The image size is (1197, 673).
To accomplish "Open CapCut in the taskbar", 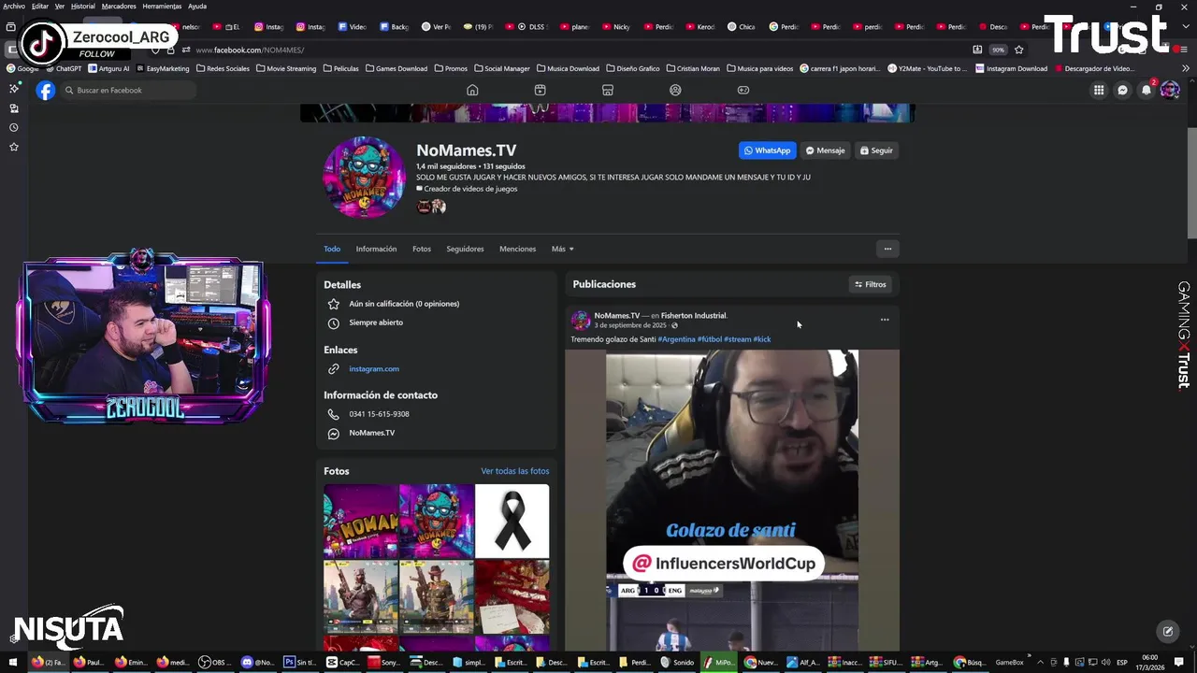I will (344, 662).
